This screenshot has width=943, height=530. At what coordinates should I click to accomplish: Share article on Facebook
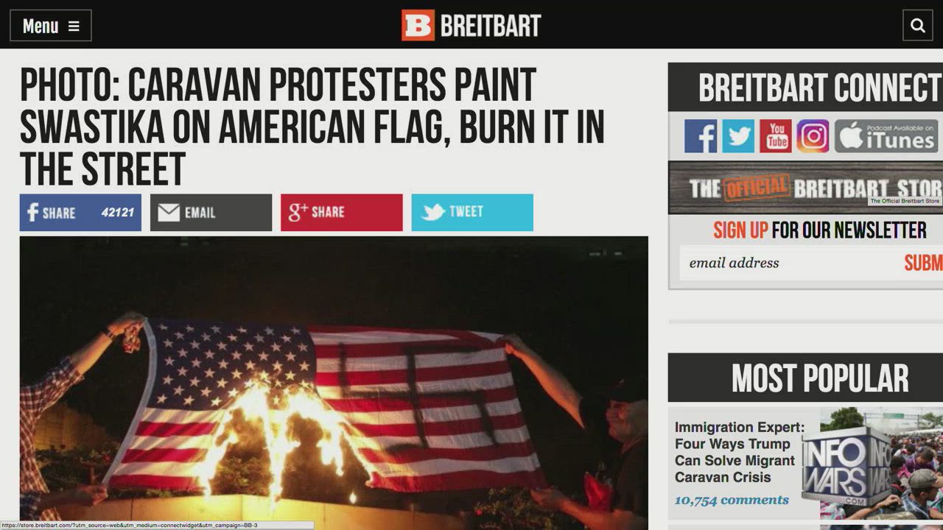(x=80, y=213)
